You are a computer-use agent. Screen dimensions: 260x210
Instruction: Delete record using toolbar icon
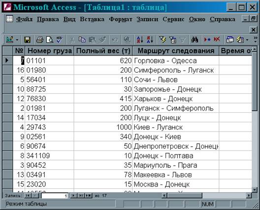pyautogui.click(x=217, y=40)
